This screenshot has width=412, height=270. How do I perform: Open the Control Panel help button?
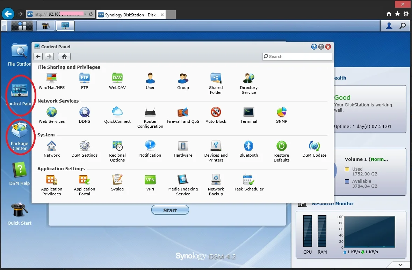point(314,47)
